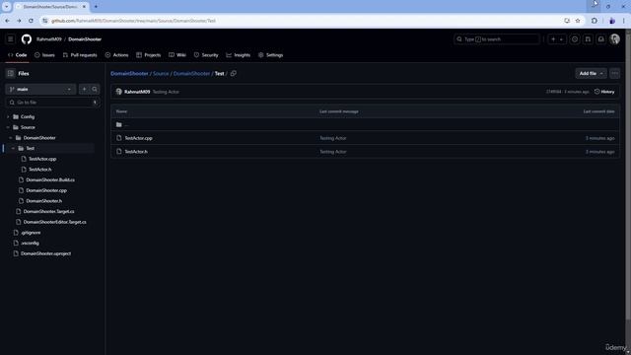This screenshot has height=355, width=631.
Task: Open the Wiki tab
Action: [177, 55]
